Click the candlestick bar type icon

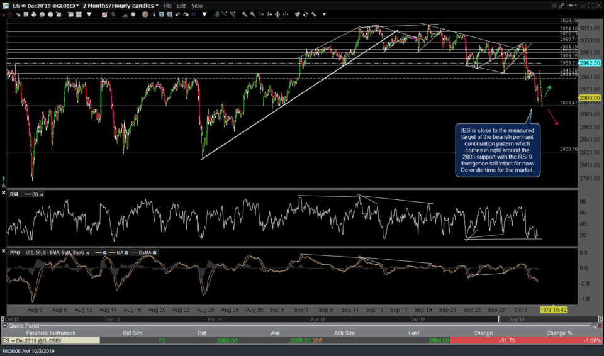tap(113, 14)
